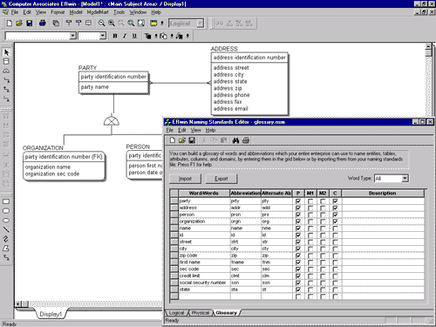The image size is (436, 327).
Task: Toggle the P checkbox for state row
Action: [x=298, y=290]
